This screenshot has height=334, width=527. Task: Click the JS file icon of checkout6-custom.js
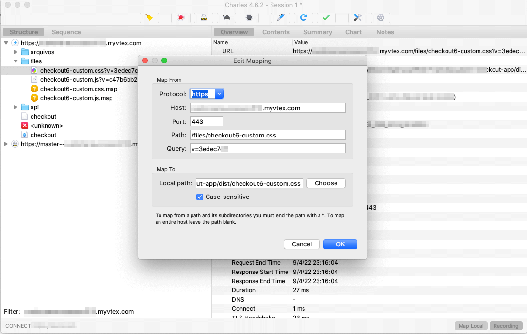34,79
